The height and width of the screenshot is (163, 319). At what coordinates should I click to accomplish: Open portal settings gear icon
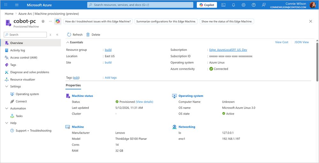(244, 5)
